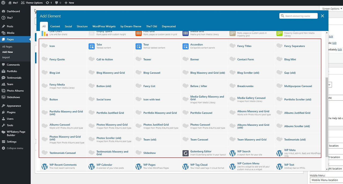This screenshot has height=184, width=343.
Task: Switch to the Structure tab
Action: click(x=82, y=26)
